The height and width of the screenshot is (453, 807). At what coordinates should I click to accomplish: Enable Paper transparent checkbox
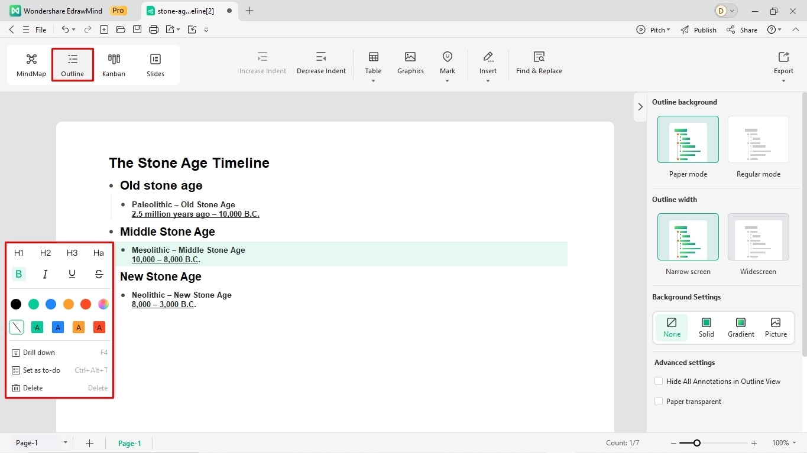pyautogui.click(x=659, y=402)
